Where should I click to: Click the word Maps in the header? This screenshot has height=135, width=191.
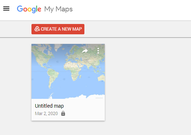click(x=64, y=9)
